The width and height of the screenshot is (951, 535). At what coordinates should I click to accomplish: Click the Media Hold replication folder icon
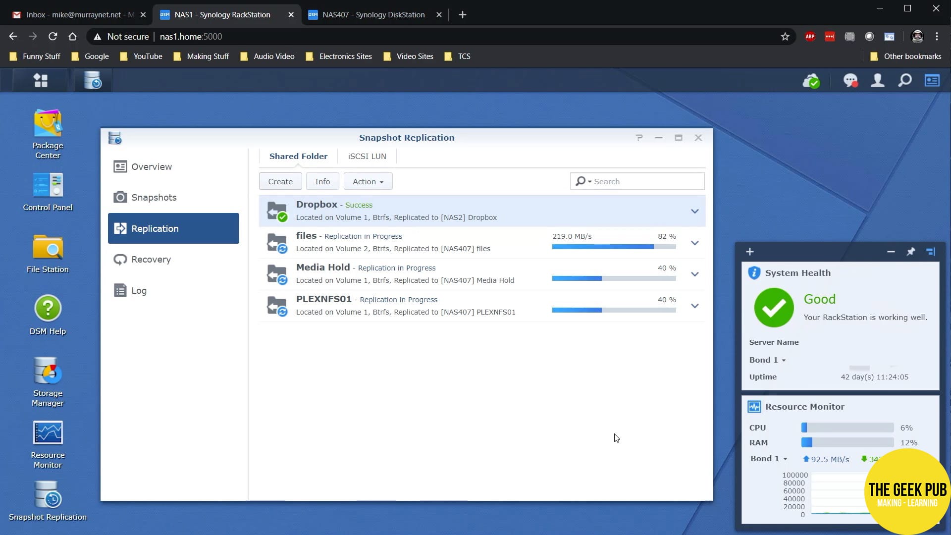coord(277,274)
